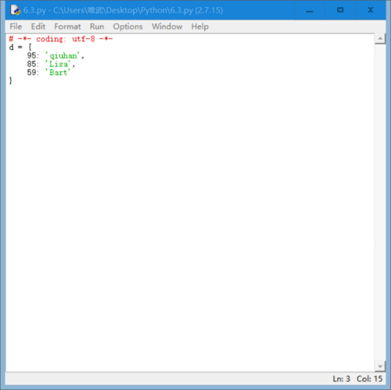The height and width of the screenshot is (390, 391).
Task: Click the Python IDLE file icon in title bar
Action: [x=16, y=10]
